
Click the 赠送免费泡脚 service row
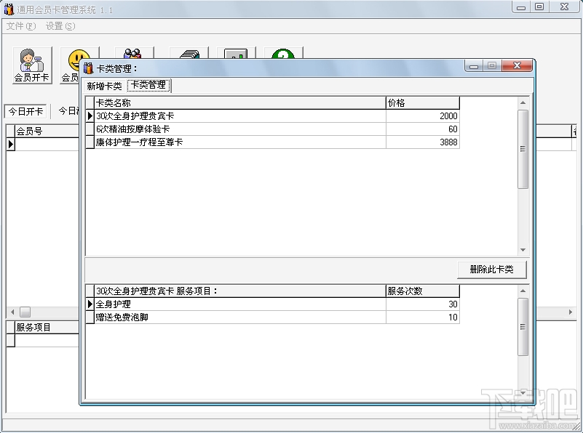click(218, 317)
